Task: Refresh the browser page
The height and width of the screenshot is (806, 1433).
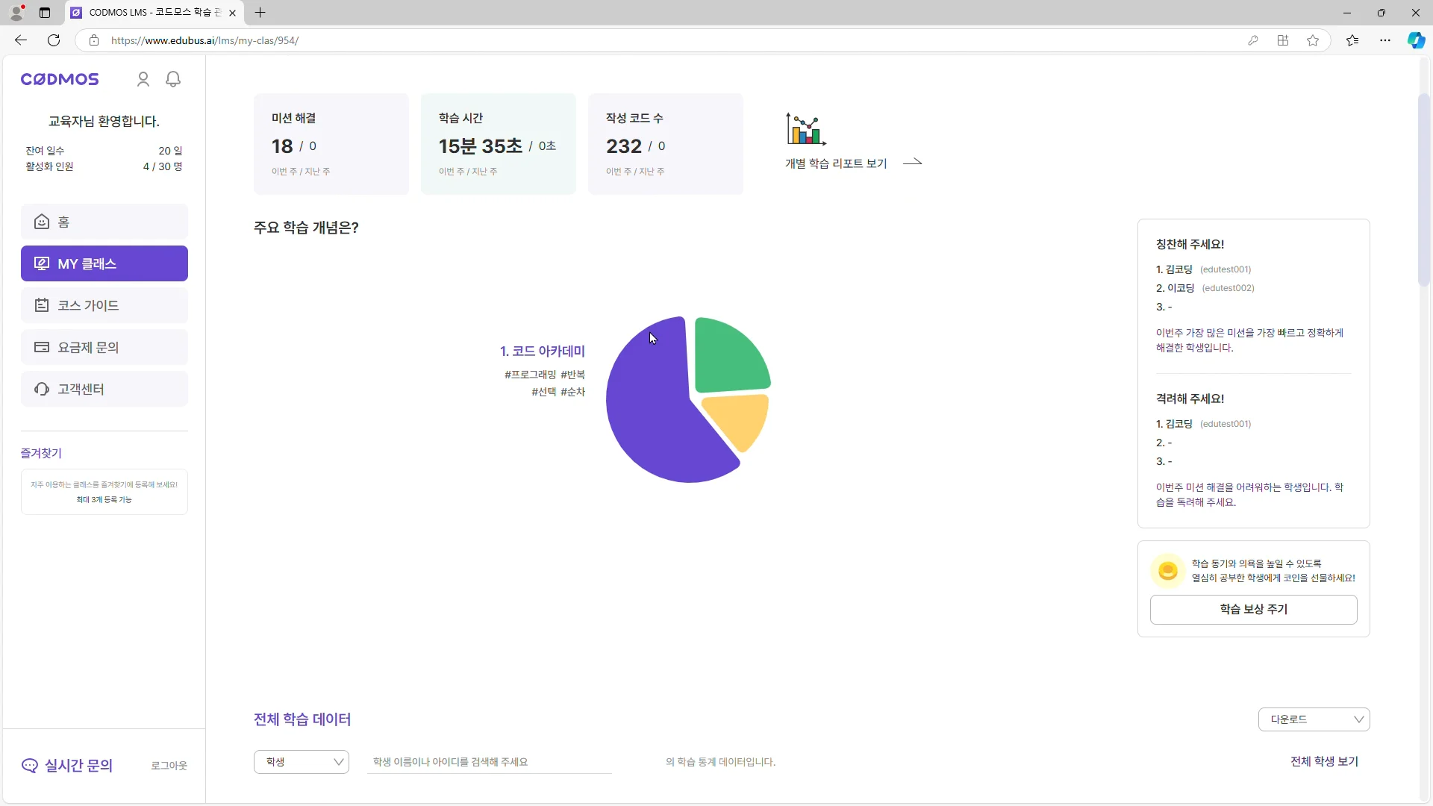Action: (x=54, y=40)
